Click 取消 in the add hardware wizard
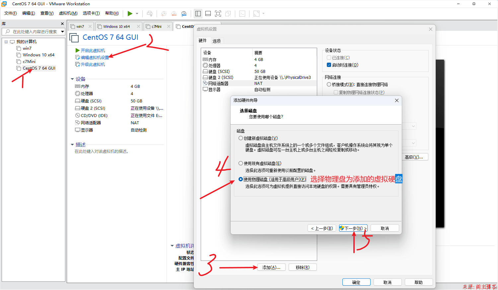The image size is (498, 290). coord(385,228)
